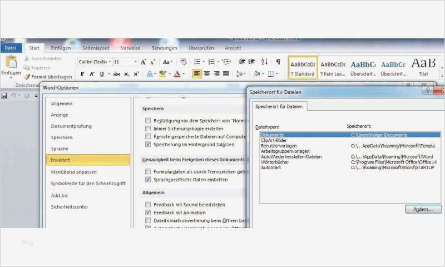This screenshot has width=445, height=267.
Task: Expand the highlight color arrow
Action: pyautogui.click(x=170, y=74)
